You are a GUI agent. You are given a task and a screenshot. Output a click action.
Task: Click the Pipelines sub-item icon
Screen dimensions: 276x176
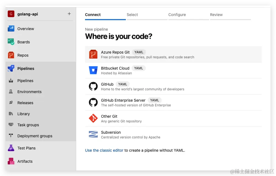pos(11,80)
